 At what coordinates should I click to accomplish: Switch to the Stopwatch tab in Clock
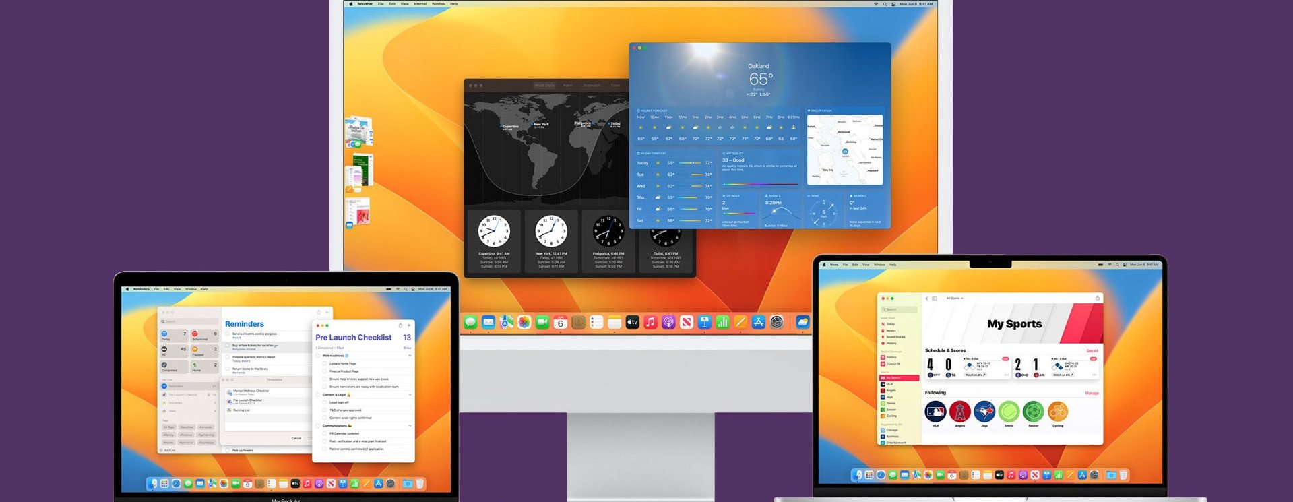(592, 86)
